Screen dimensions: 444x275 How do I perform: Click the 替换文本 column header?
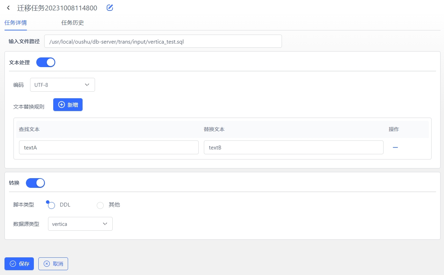[214, 129]
